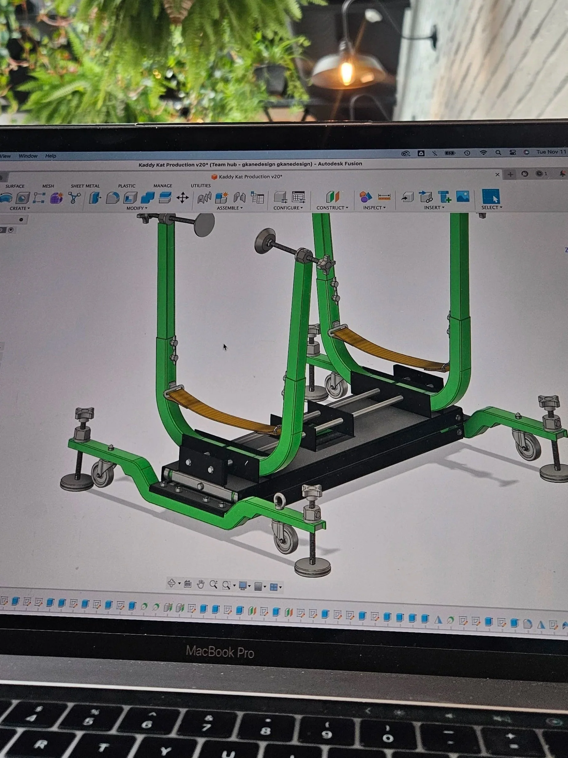The width and height of the screenshot is (568, 758).
Task: Switch to the MANAGE tab
Action: [x=163, y=185]
